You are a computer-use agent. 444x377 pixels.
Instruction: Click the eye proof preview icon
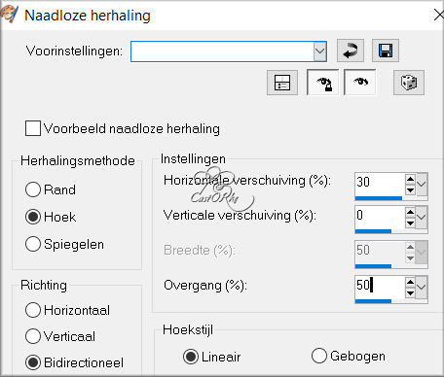point(359,83)
